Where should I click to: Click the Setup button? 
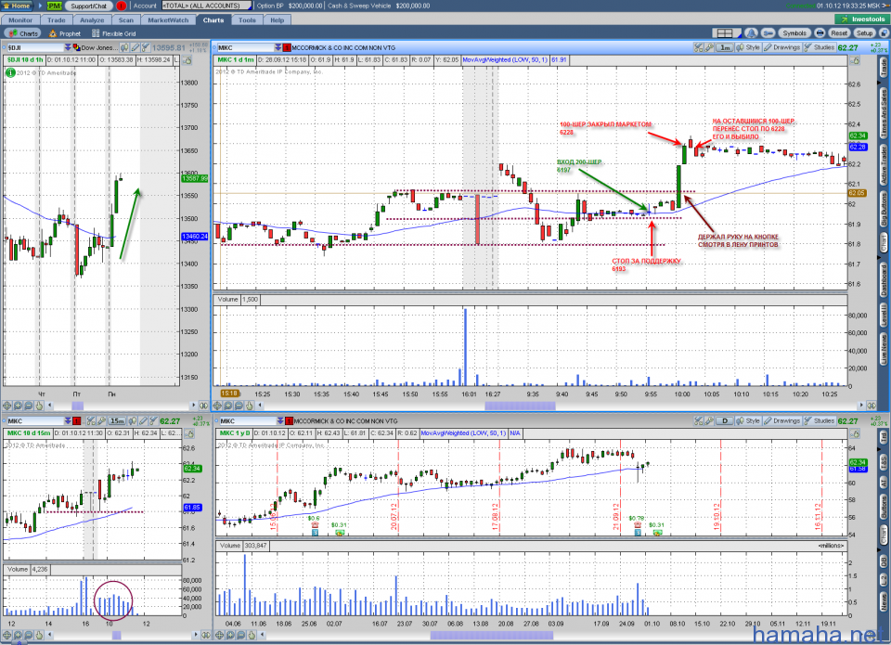(x=864, y=33)
